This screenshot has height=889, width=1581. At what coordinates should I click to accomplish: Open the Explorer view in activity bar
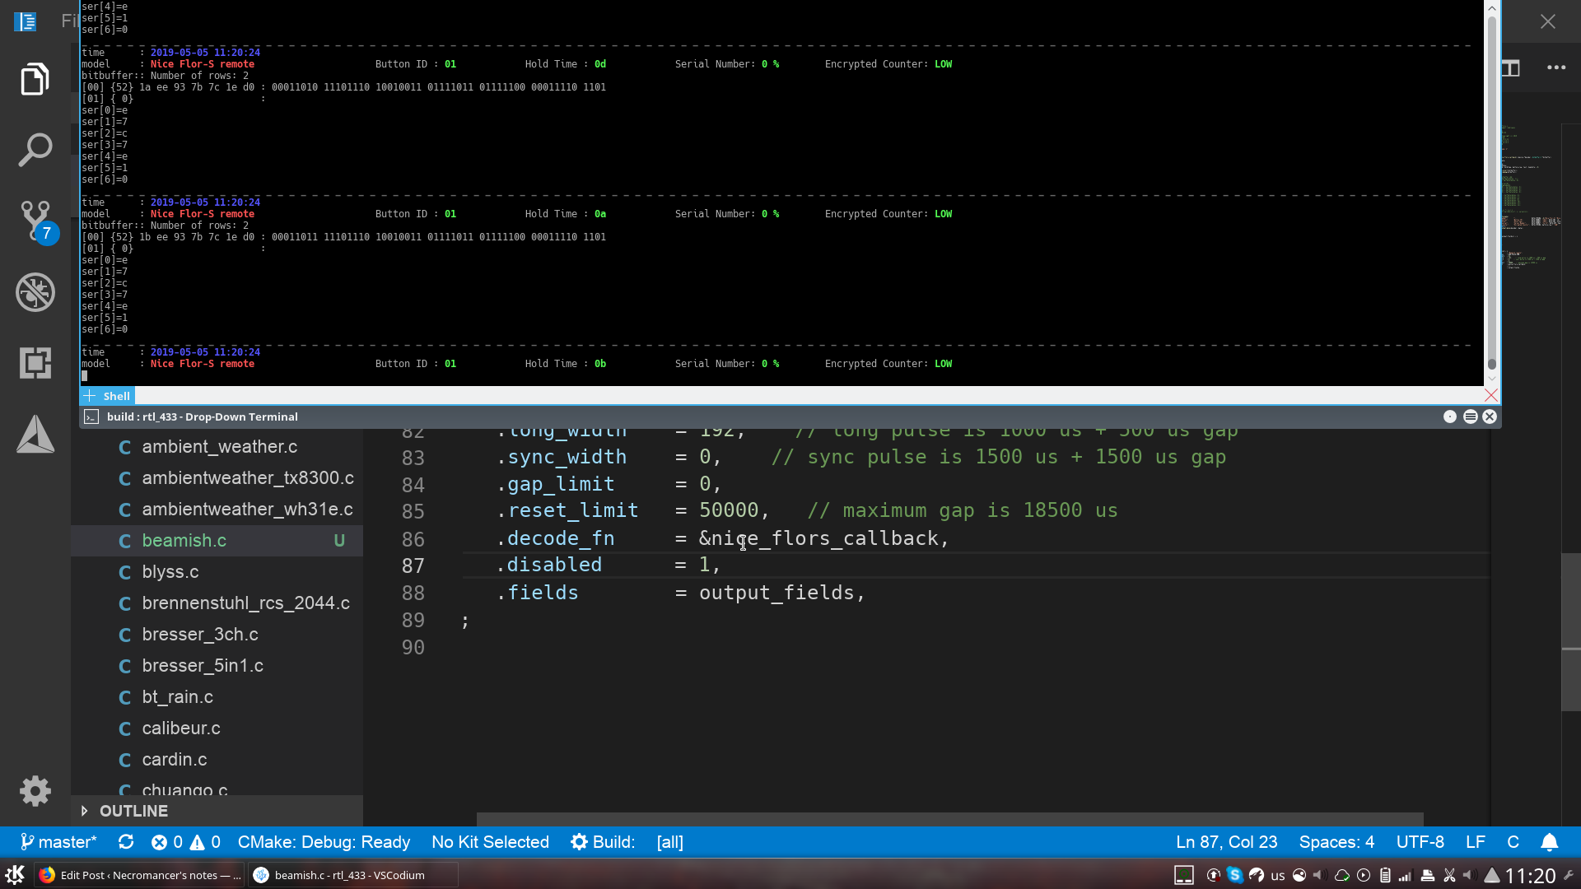pos(35,79)
